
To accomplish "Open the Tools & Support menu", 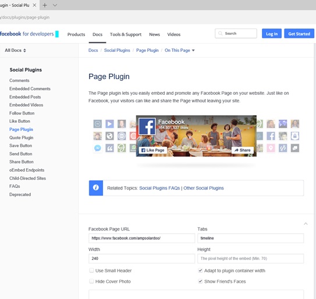I will [x=126, y=34].
